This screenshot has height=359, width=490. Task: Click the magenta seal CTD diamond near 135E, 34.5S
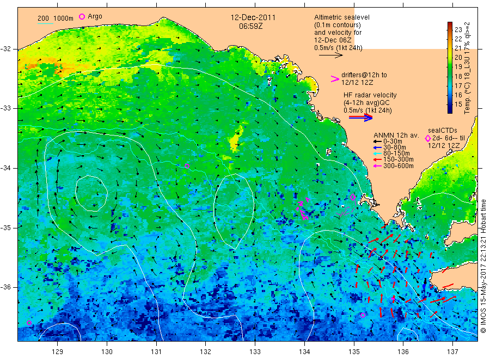point(353,197)
